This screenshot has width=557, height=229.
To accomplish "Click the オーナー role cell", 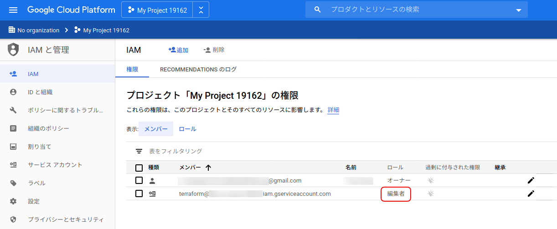I will pos(399,180).
